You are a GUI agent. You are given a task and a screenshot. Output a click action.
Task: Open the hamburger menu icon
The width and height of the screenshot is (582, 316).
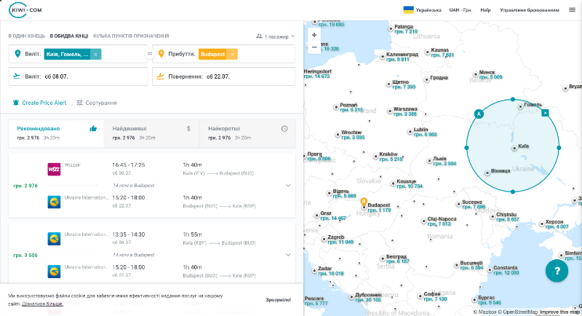[x=572, y=10]
